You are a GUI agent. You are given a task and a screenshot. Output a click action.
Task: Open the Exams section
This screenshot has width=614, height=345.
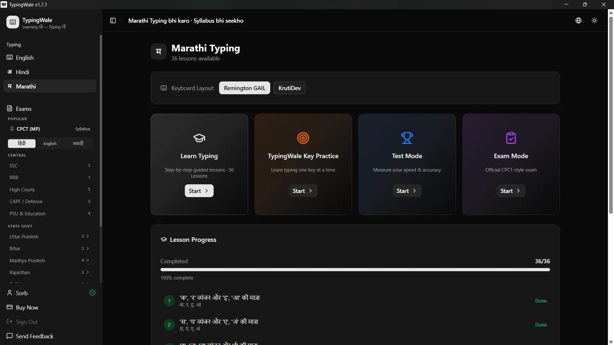[x=50, y=109]
